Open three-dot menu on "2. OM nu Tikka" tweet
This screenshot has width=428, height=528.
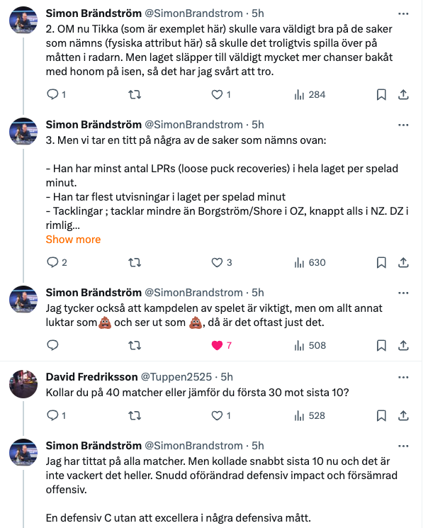click(403, 13)
